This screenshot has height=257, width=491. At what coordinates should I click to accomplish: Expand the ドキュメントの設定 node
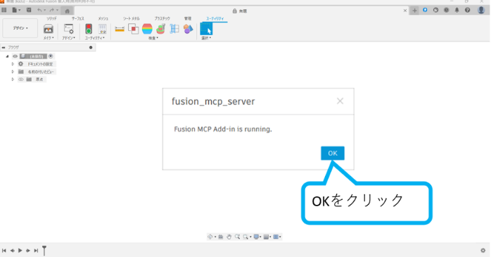[13, 64]
